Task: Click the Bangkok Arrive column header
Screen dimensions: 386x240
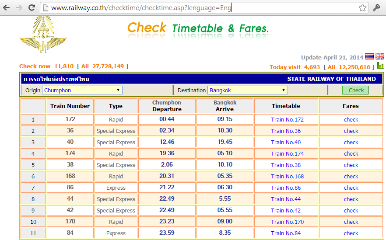Action: [x=225, y=106]
